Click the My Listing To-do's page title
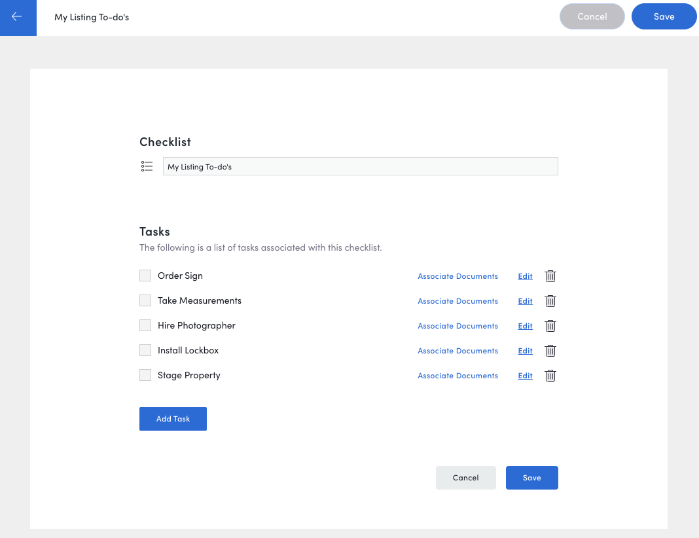Viewport: 699px width, 538px height. click(x=92, y=17)
